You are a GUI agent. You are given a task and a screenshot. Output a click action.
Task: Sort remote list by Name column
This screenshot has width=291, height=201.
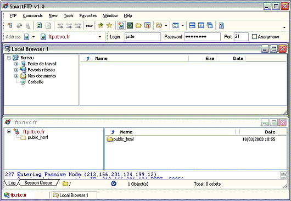126,132
